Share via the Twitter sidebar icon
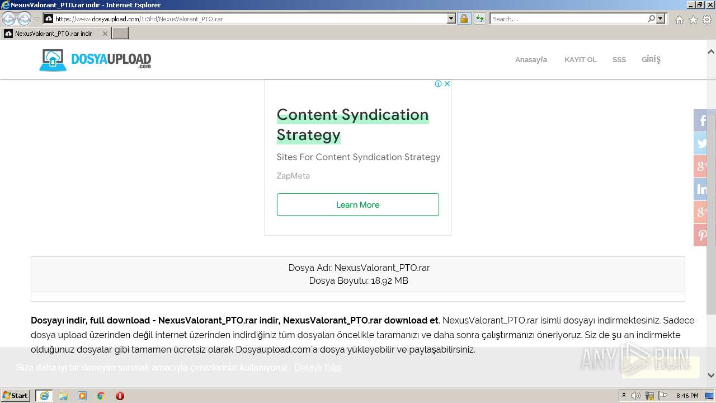 701,143
